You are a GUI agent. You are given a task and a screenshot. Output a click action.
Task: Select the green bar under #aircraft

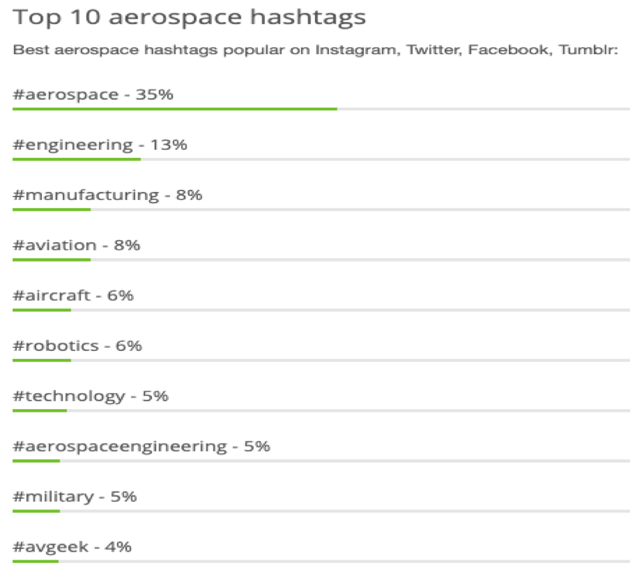tap(41, 310)
